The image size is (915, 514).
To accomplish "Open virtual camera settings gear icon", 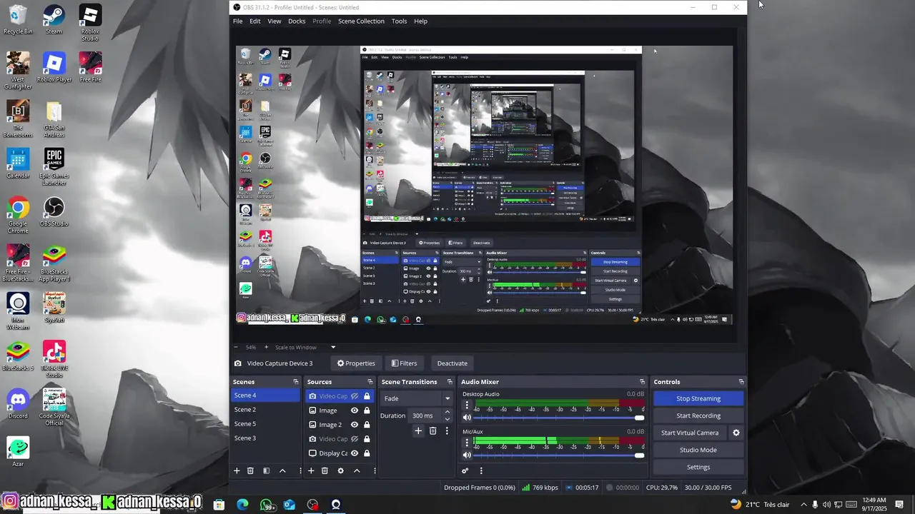I will [x=736, y=433].
